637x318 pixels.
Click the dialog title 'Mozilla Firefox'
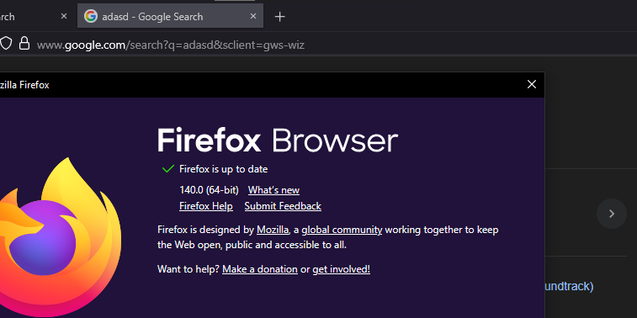point(24,85)
